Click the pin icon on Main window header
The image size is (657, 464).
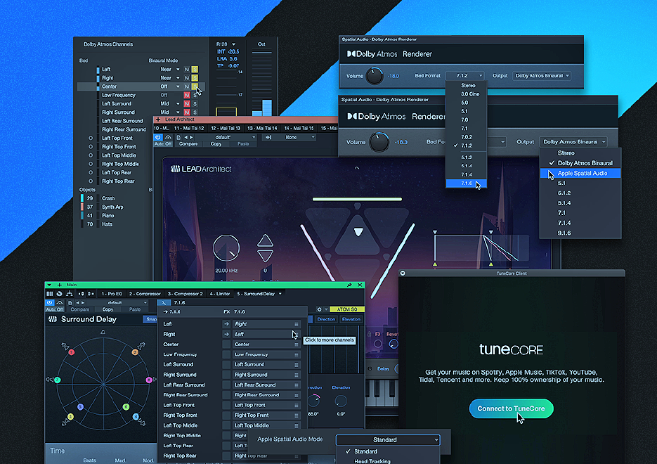(349, 285)
